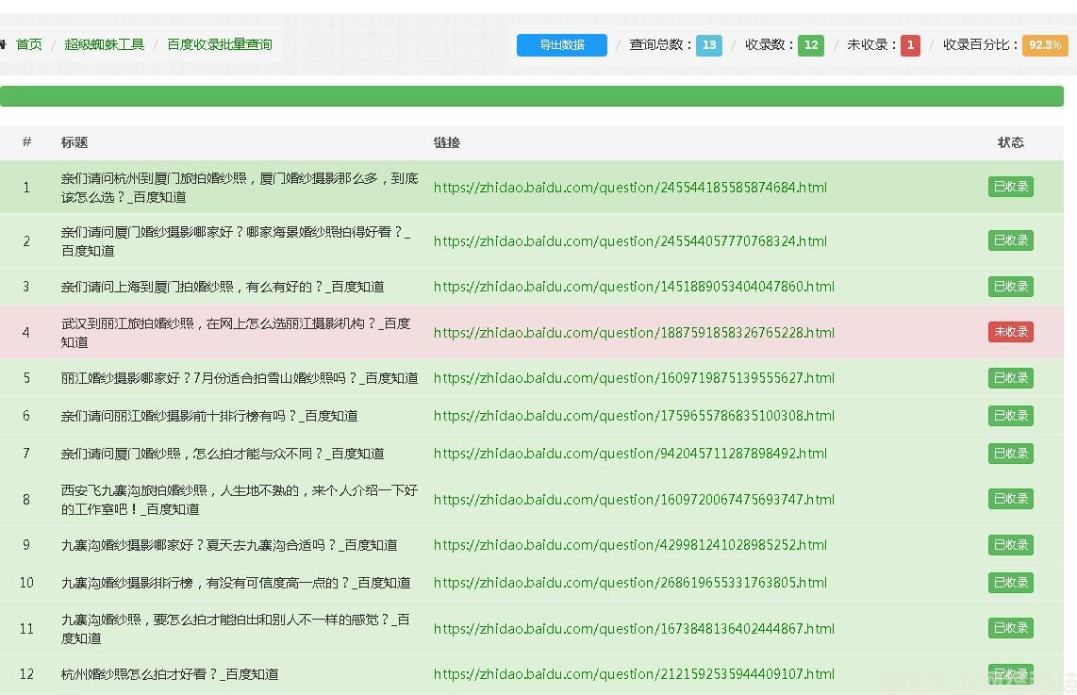
Task: Click the 标题 column header
Action: pos(75,142)
